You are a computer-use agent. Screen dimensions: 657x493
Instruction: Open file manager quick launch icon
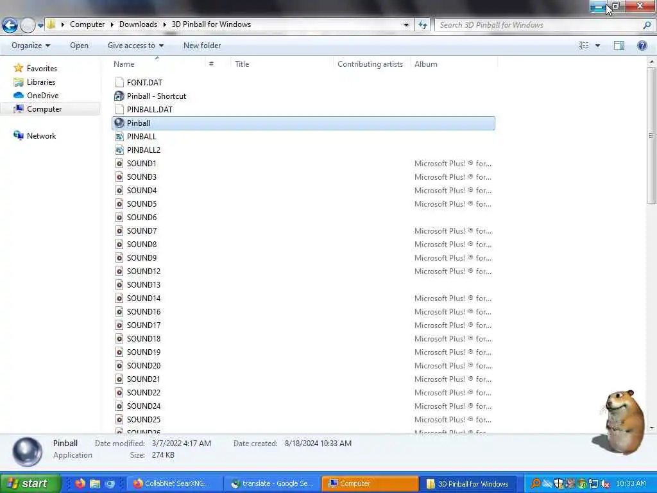pyautogui.click(x=95, y=484)
